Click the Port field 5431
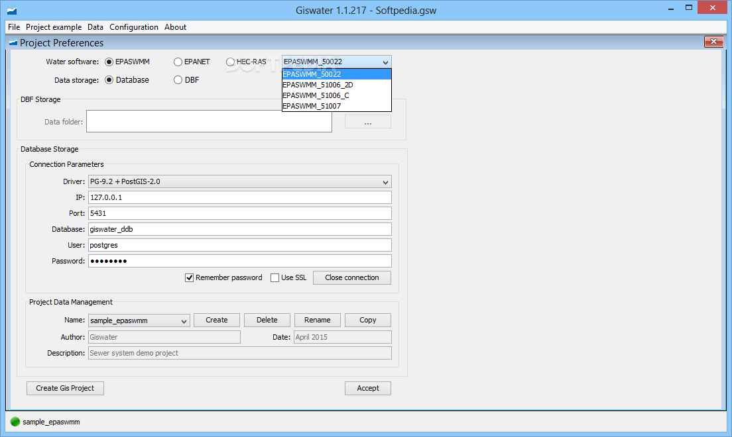 tap(239, 213)
